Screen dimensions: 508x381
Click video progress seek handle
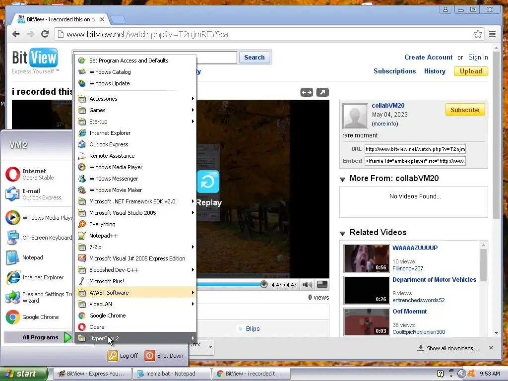point(264,284)
